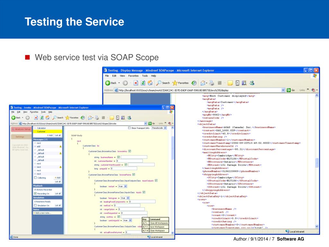The height and width of the screenshot is (247, 329).
Task: Click List all in Simulation panel
Action: pos(58,206)
